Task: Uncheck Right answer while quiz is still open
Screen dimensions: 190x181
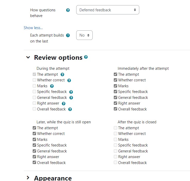Action: coord(34,157)
